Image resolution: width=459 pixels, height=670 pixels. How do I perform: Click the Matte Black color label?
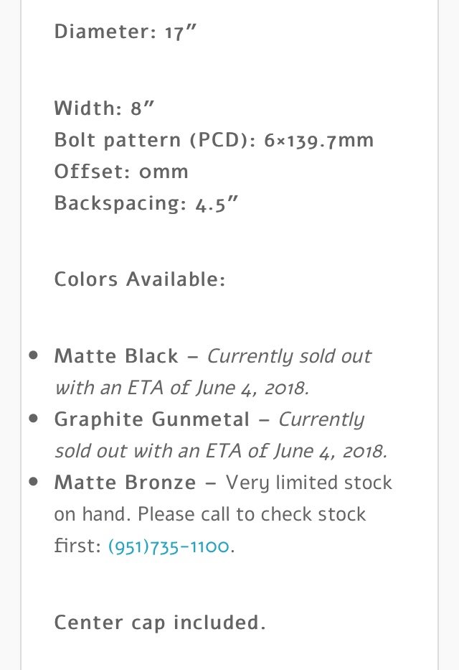[x=116, y=356]
